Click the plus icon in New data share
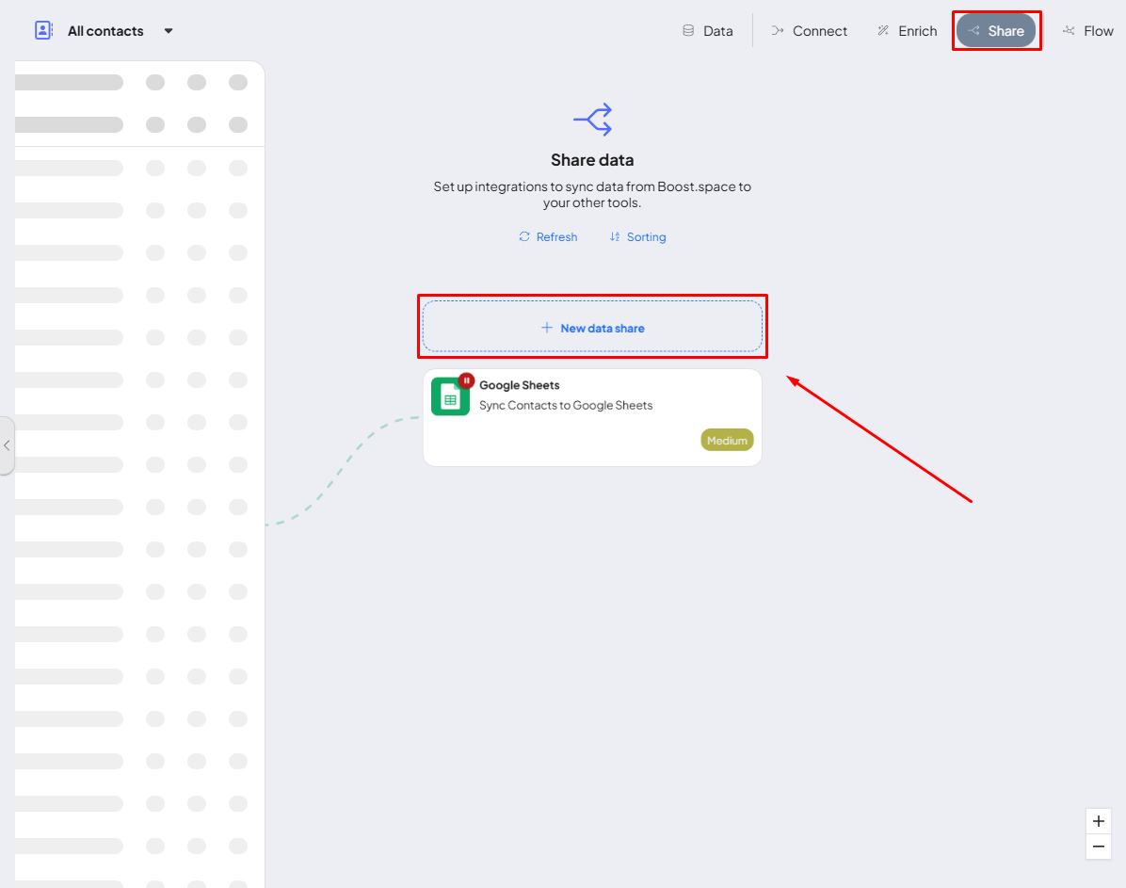1126x888 pixels. (547, 328)
